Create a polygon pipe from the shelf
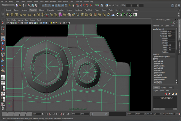Image resolution: width=181 pixels, height=121 pixels. [38, 15]
